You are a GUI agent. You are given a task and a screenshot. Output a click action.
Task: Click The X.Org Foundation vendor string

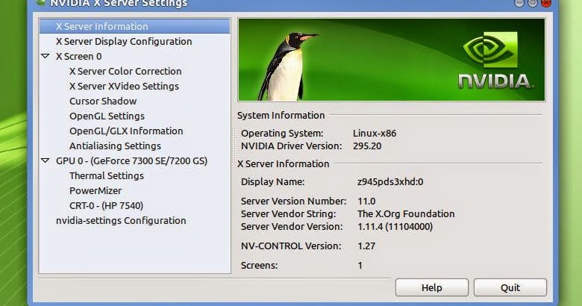406,214
